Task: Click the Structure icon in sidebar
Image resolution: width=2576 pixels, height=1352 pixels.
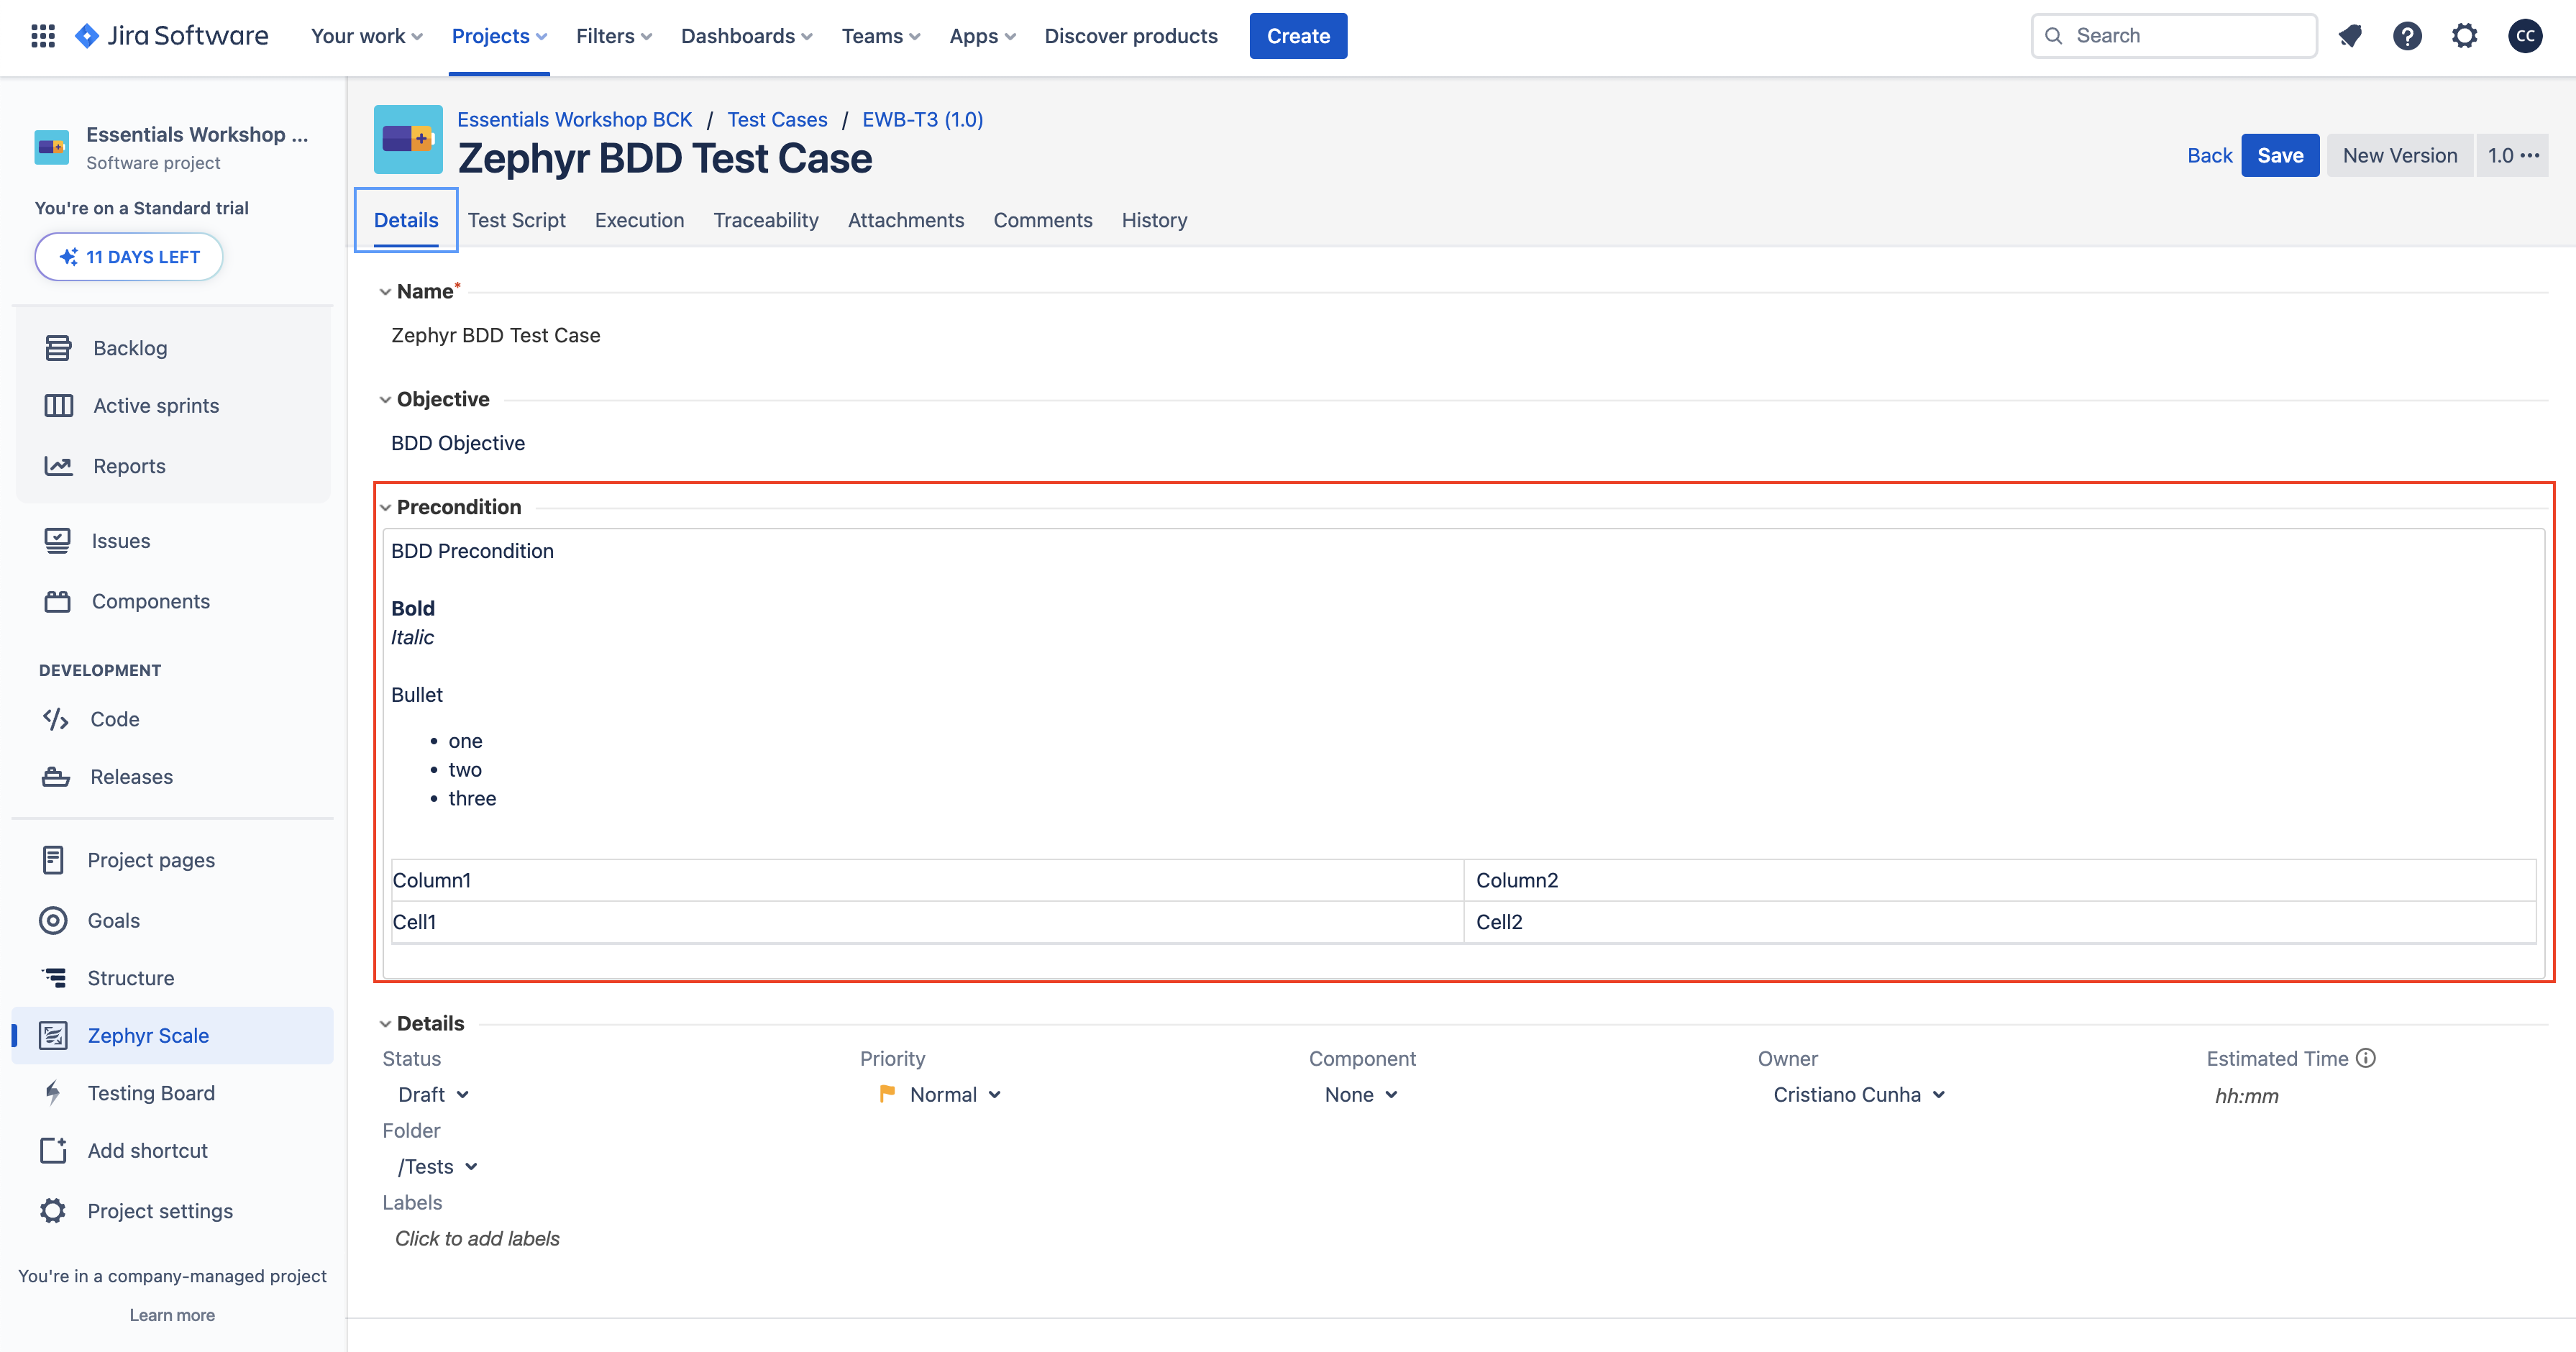Action: pos(54,978)
